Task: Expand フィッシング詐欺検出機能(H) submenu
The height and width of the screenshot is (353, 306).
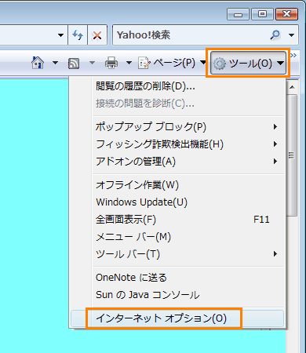Action: 177,144
